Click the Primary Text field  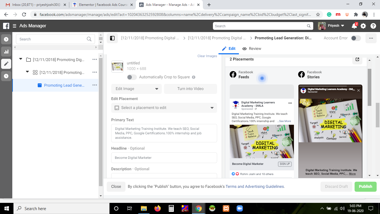tap(164, 133)
